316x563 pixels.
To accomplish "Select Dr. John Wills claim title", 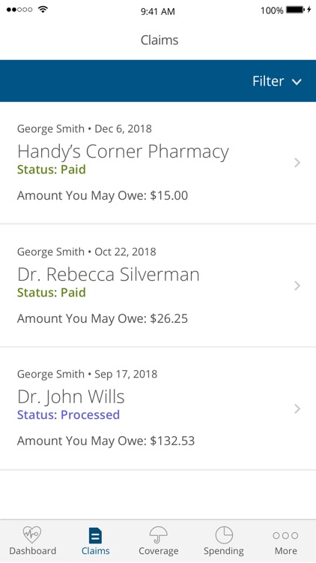I will [71, 397].
